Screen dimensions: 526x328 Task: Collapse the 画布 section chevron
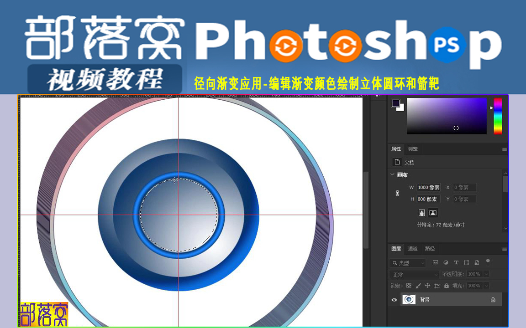tap(392, 174)
